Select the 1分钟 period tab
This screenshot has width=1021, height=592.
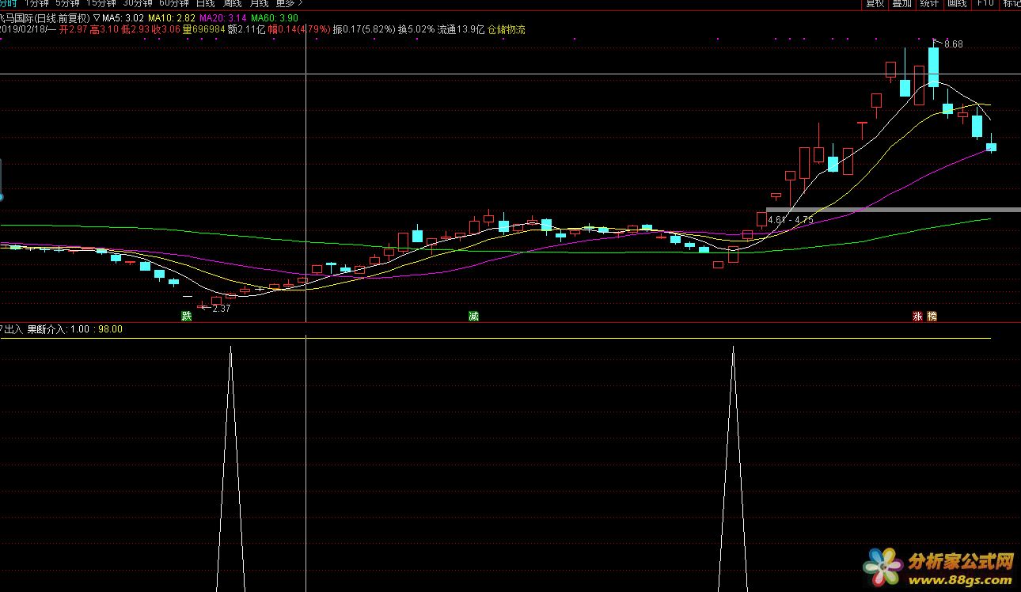click(x=36, y=3)
